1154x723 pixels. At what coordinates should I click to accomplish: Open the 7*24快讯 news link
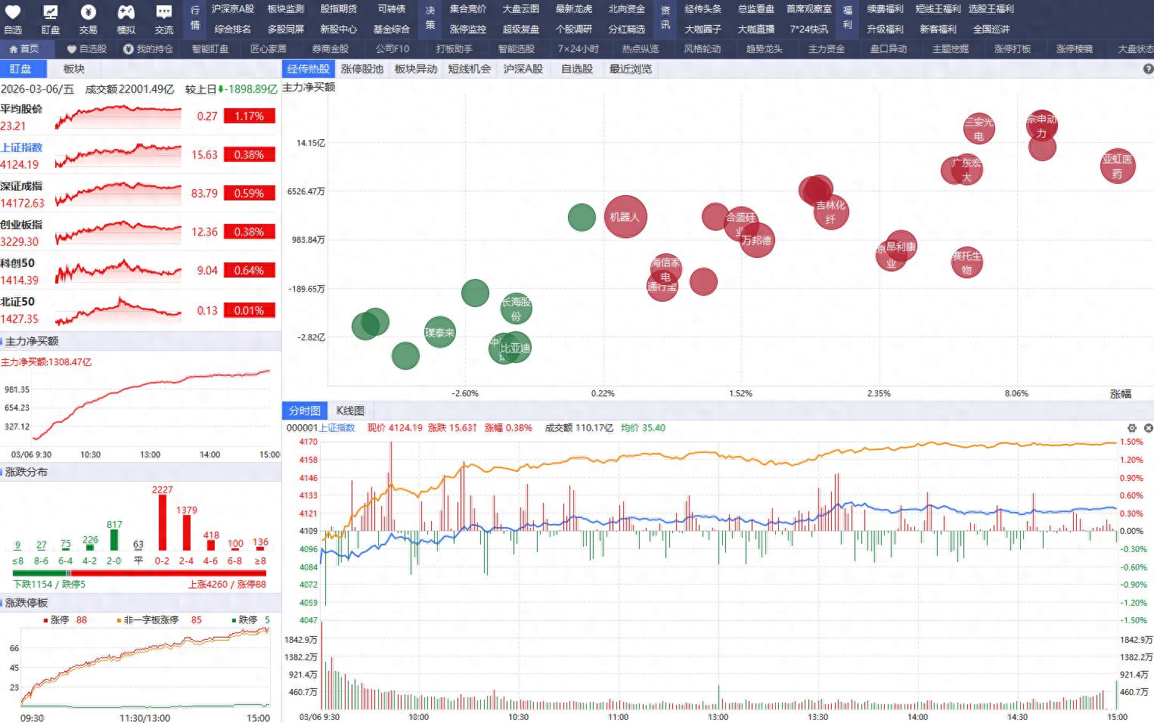(808, 29)
